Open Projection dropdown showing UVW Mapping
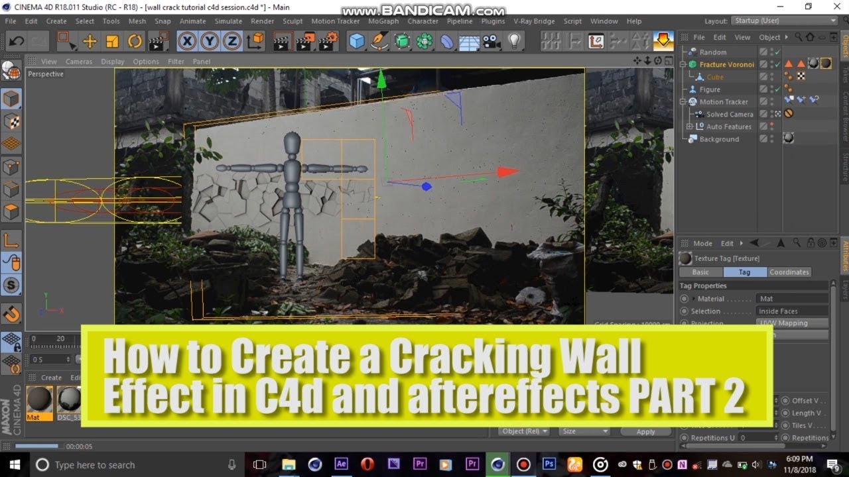Screen dimensions: 849x477 pos(792,323)
